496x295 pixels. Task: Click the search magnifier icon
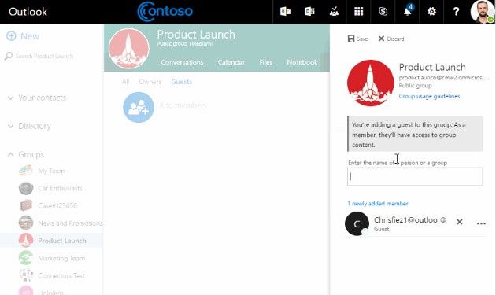(x=9, y=56)
